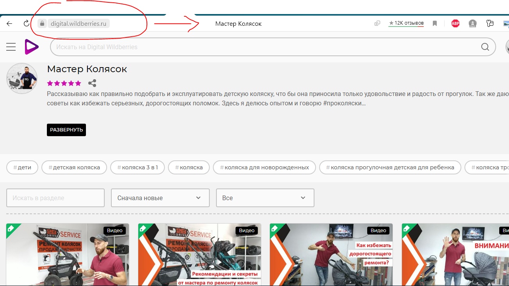509x286 pixels.
Task: Click the bookmark ribbon icon
Action: pyautogui.click(x=435, y=23)
